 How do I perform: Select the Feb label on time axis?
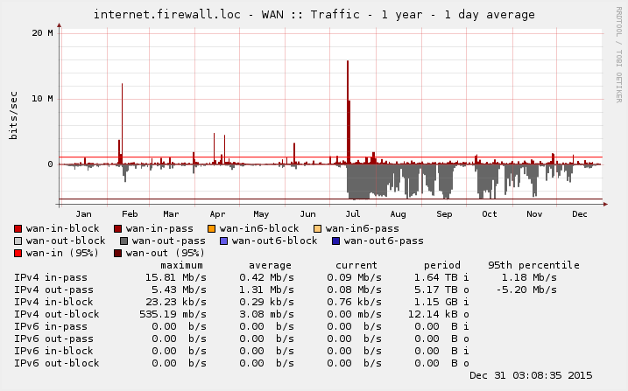130,213
